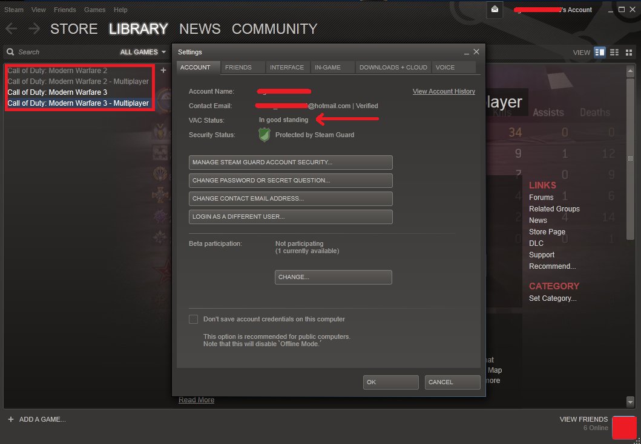The width and height of the screenshot is (641, 444).
Task: Open the Store Page link
Action: tap(547, 231)
